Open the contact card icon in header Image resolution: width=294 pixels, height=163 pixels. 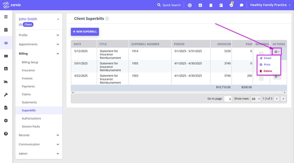(x=200, y=5)
